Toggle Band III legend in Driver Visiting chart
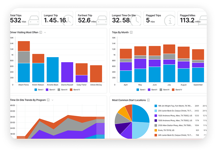Image resolution: width=217 pixels, height=152 pixels. [63, 90]
